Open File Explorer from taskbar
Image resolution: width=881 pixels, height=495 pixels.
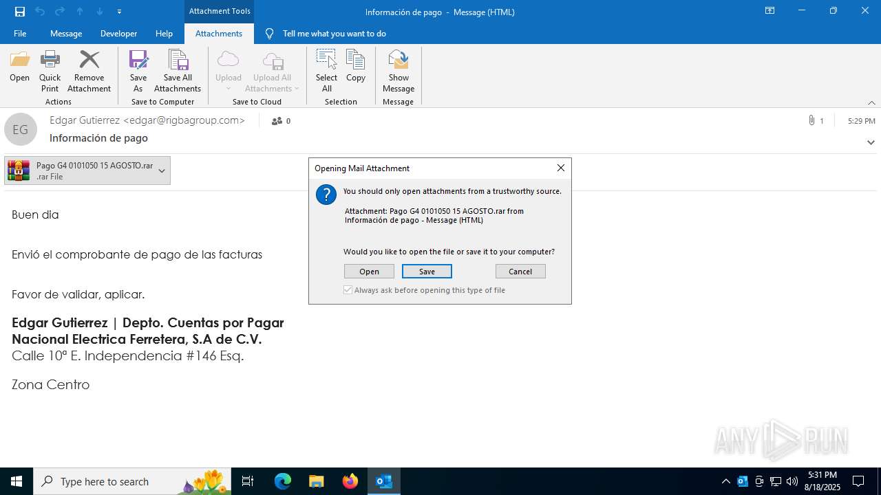tap(317, 481)
